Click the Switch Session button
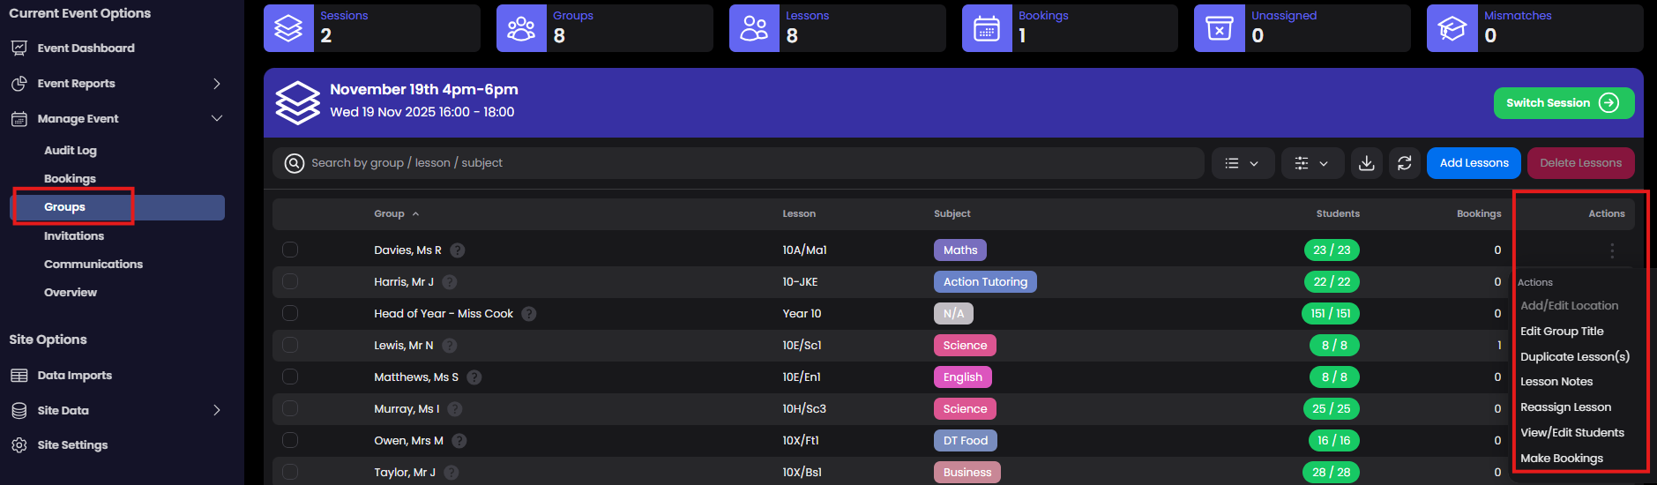This screenshot has height=485, width=1657. [x=1564, y=103]
